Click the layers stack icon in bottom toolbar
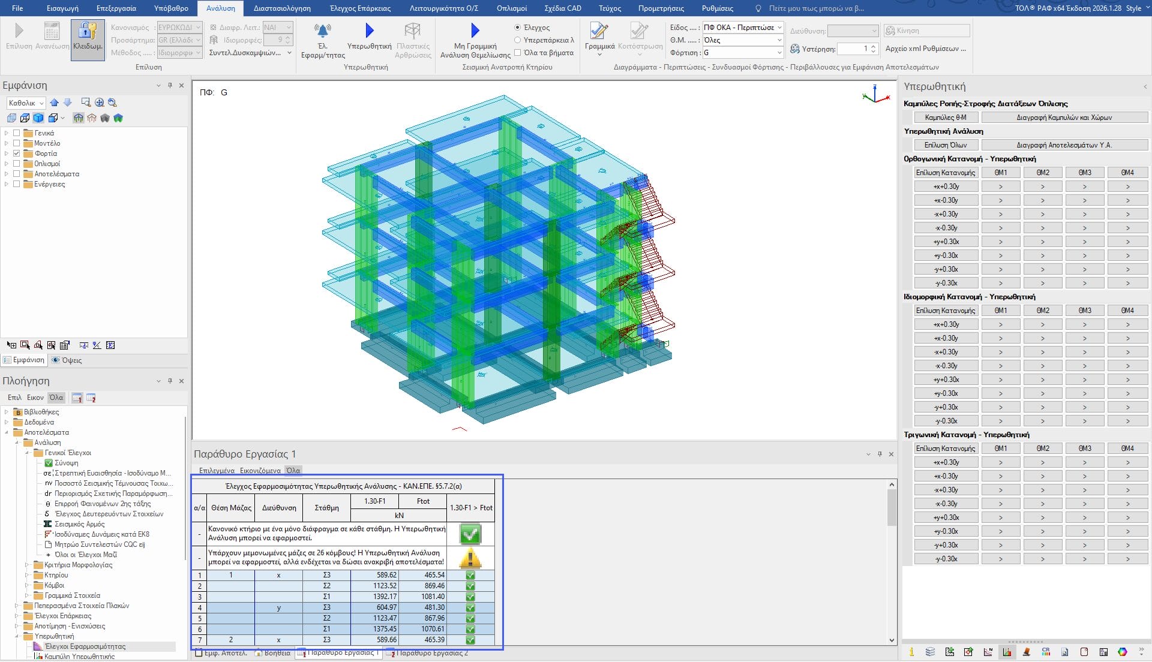 (x=930, y=652)
